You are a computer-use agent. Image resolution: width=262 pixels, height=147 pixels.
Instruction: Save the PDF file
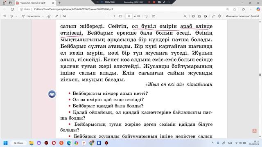point(199,16)
